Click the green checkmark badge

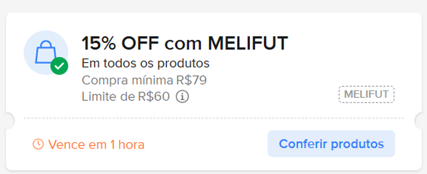[x=59, y=66]
